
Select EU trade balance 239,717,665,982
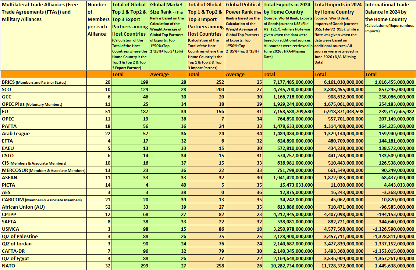click(390, 111)
